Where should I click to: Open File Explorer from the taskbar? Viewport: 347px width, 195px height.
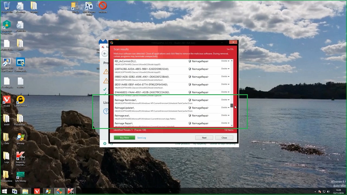25,191
